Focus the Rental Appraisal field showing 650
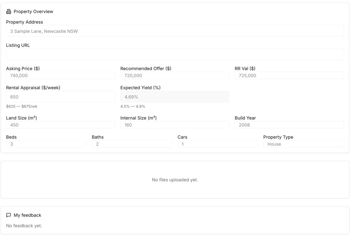Image resolution: width=350 pixels, height=240 pixels. click(61, 97)
